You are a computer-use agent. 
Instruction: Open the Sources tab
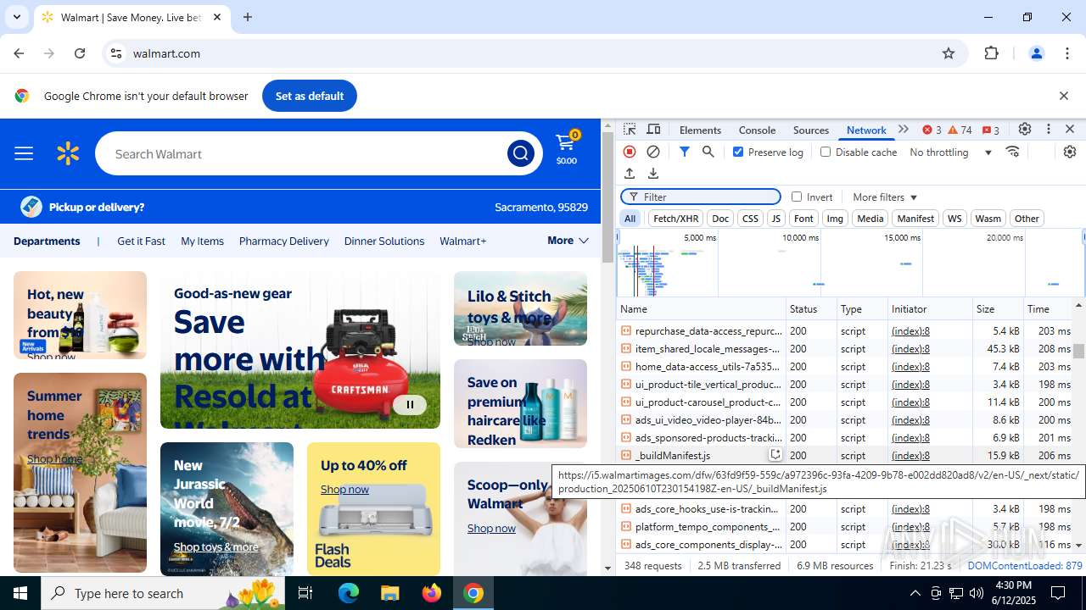click(810, 130)
